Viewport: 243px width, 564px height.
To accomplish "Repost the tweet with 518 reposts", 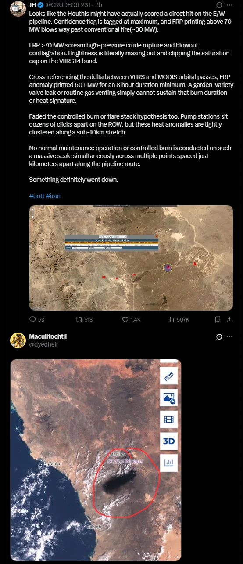I will [79, 320].
